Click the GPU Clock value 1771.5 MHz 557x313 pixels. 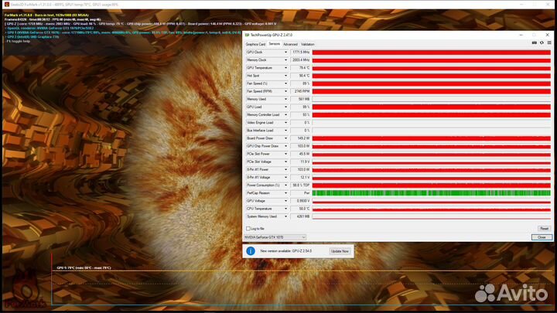pyautogui.click(x=300, y=53)
